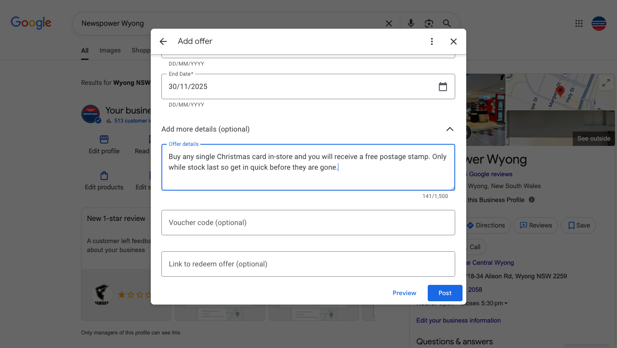This screenshot has height=348, width=617.
Task: Open the End Date calendar picker
Action: [x=443, y=86]
